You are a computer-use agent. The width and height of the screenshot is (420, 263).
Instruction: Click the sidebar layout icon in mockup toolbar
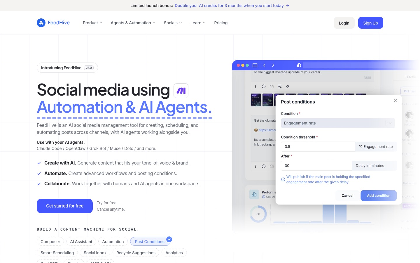pyautogui.click(x=255, y=65)
